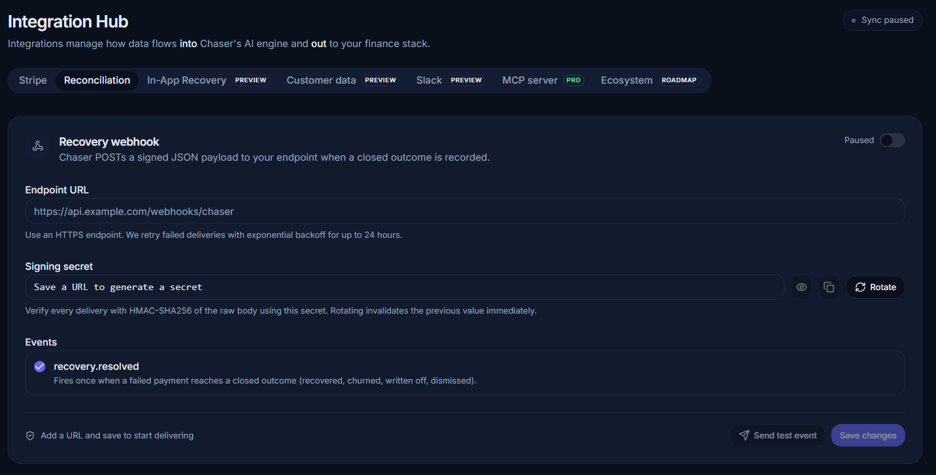Image resolution: width=936 pixels, height=475 pixels.
Task: Toggle the Paused webhook switch
Action: (892, 140)
